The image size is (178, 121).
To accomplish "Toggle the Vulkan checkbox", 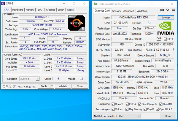I will click(x=113, y=109).
